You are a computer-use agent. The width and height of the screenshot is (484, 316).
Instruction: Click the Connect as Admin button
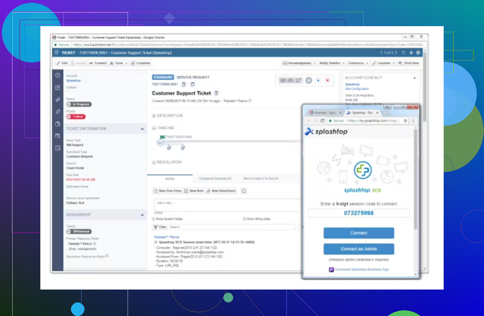[x=359, y=249]
